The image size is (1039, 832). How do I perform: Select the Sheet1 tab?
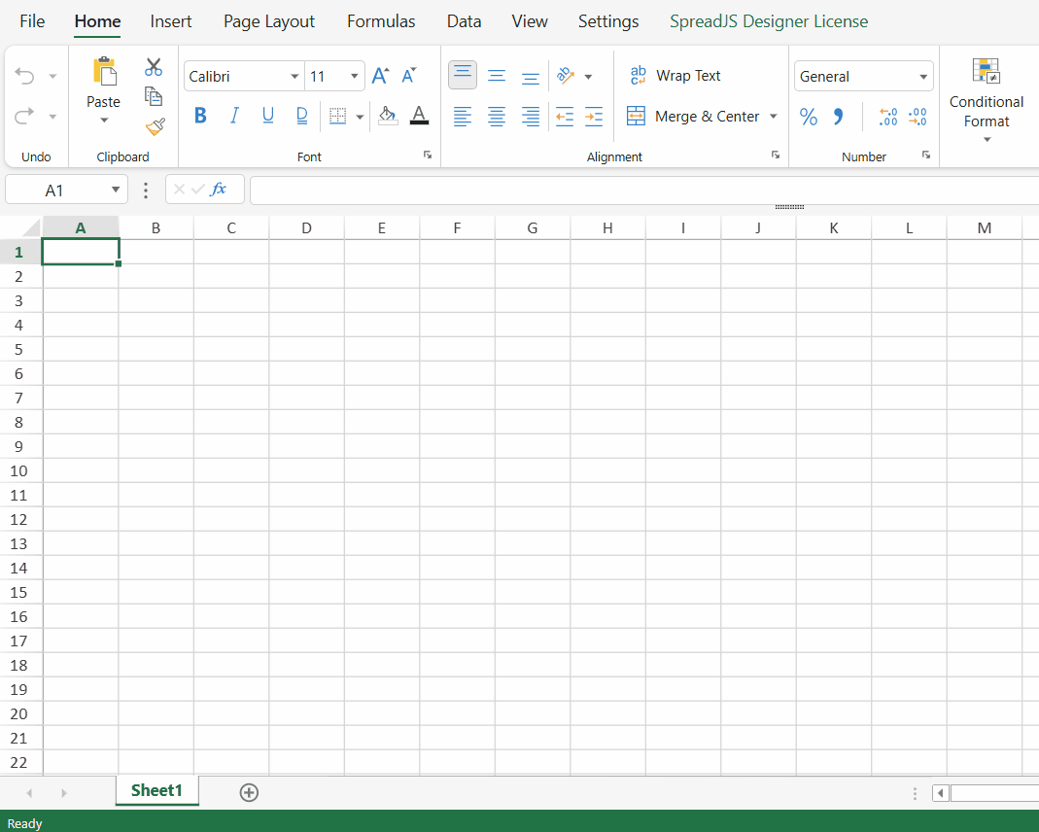click(157, 790)
